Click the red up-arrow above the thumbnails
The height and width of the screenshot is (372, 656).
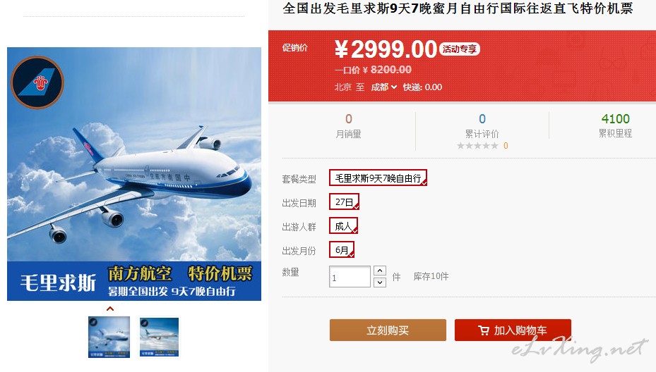pyautogui.click(x=110, y=309)
